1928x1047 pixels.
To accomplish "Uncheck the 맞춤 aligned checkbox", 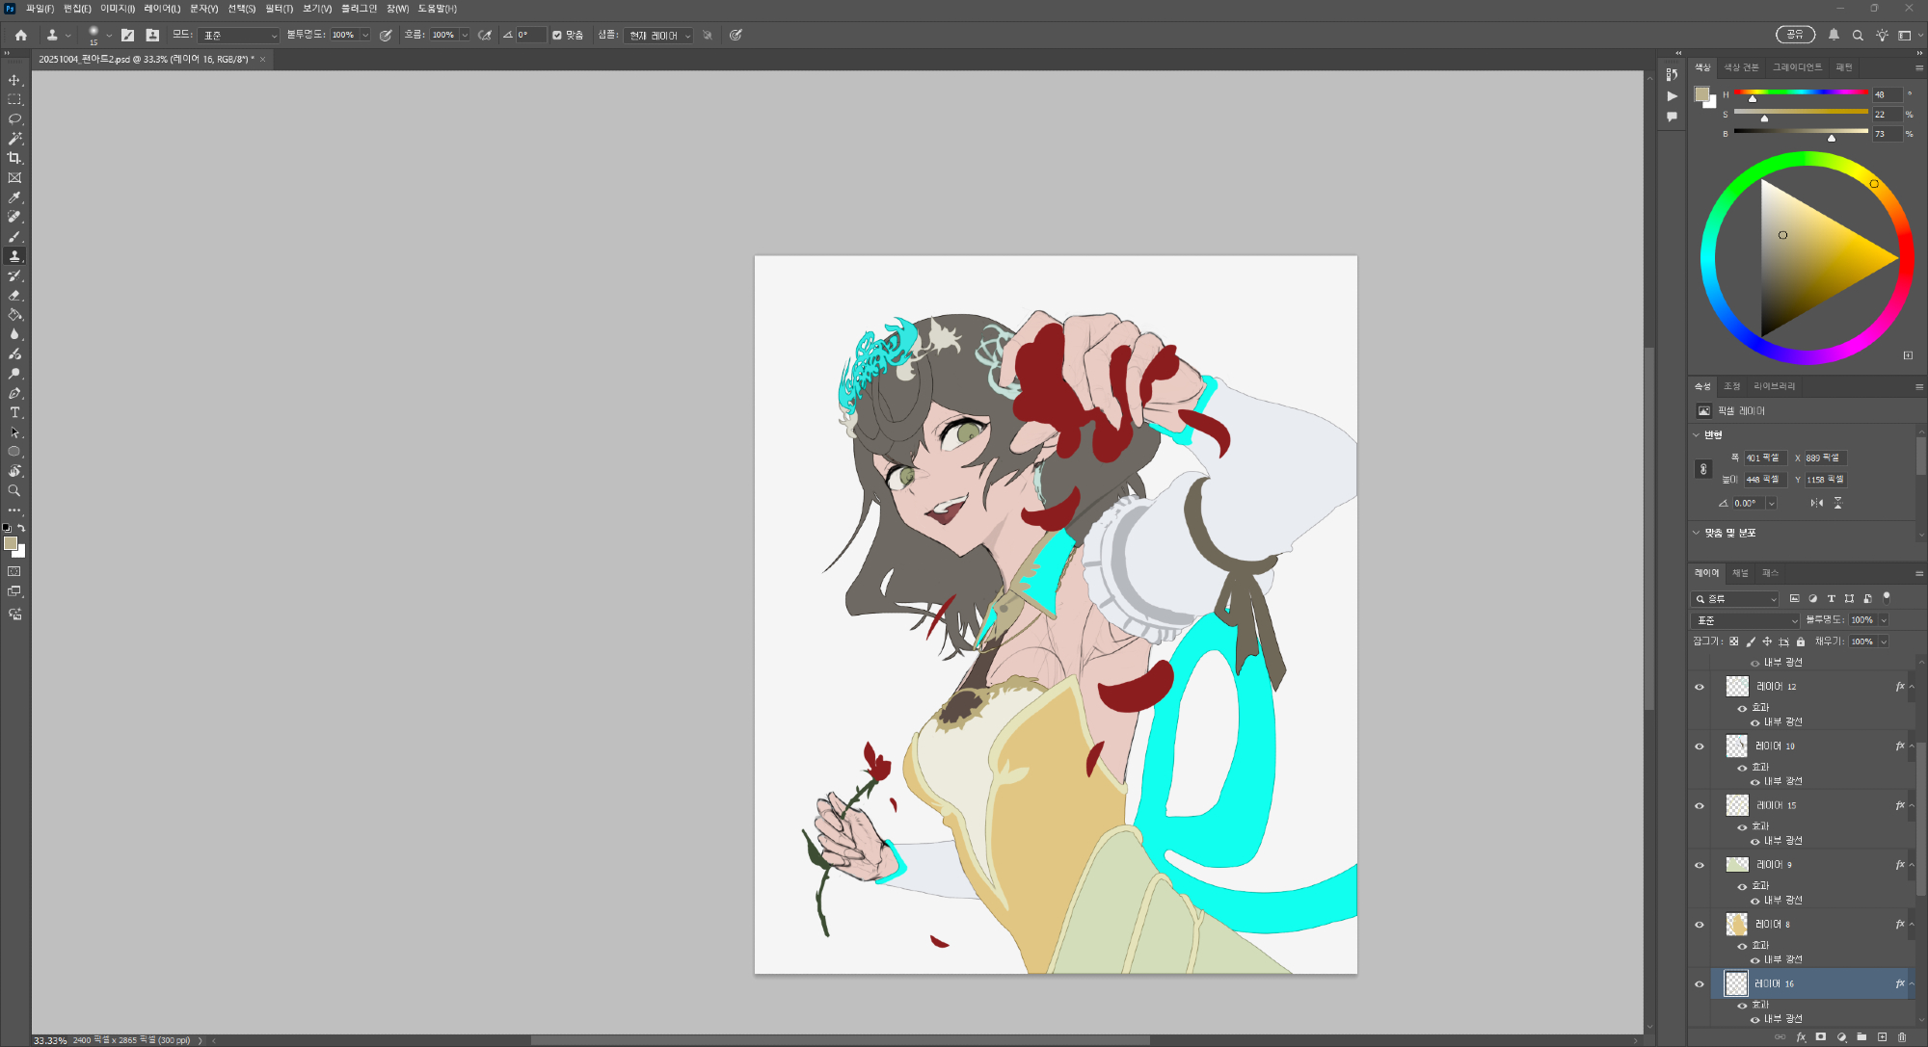I will (x=556, y=35).
